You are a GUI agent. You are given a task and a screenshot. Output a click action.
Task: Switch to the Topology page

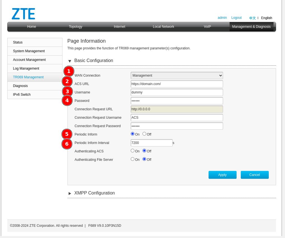(76, 27)
